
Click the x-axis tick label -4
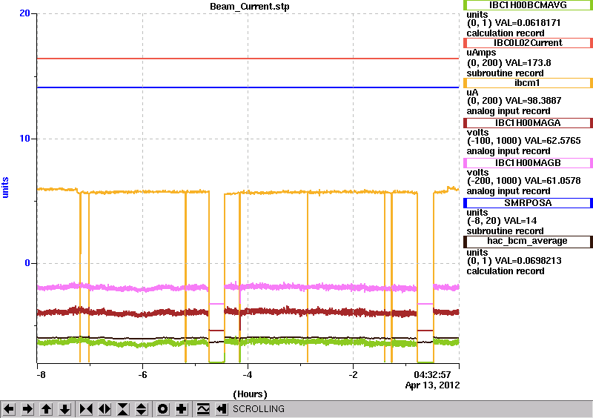pos(248,375)
